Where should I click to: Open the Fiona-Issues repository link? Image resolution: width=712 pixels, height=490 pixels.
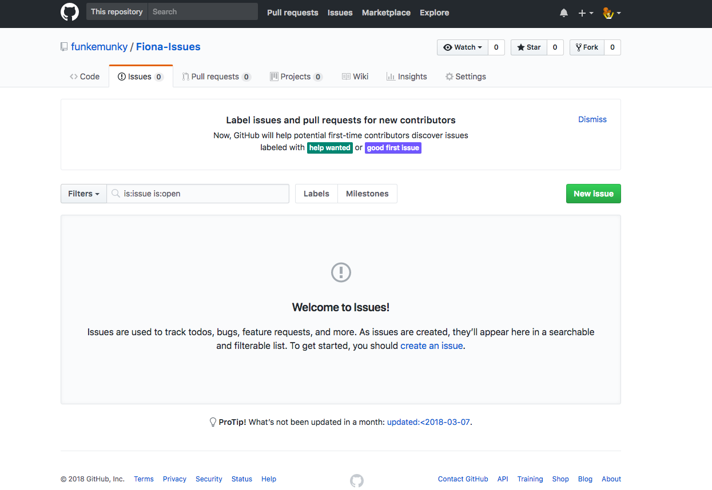(x=168, y=47)
